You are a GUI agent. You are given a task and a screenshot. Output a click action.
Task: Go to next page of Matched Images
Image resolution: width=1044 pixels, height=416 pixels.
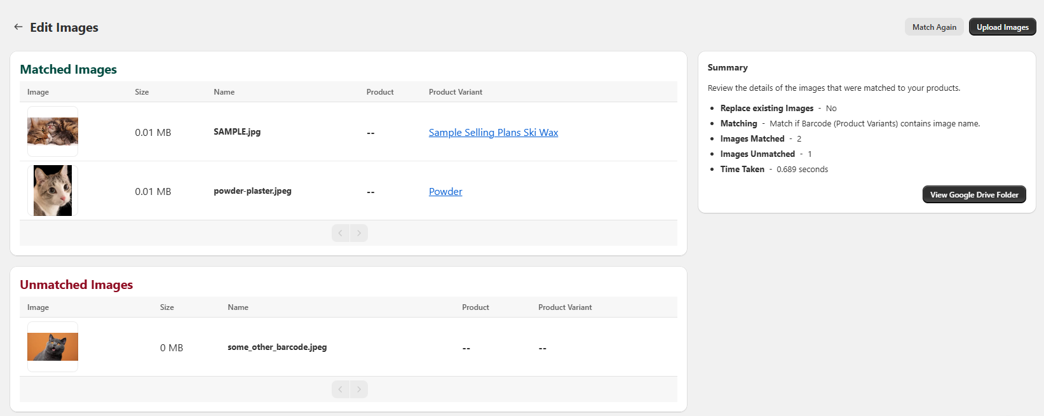359,233
